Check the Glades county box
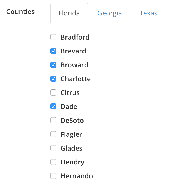 coord(53,148)
